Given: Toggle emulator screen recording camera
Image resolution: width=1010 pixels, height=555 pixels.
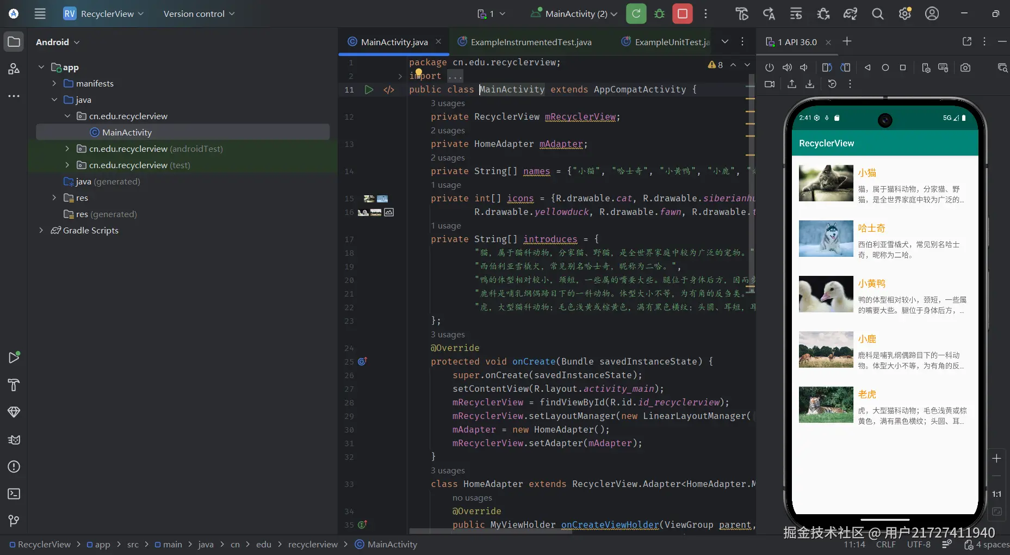Looking at the screenshot, I should click(769, 84).
